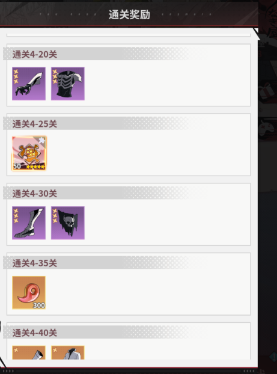Tap the skull flag reward icon
Viewport: 277px width, 374px height.
pyautogui.click(x=68, y=223)
